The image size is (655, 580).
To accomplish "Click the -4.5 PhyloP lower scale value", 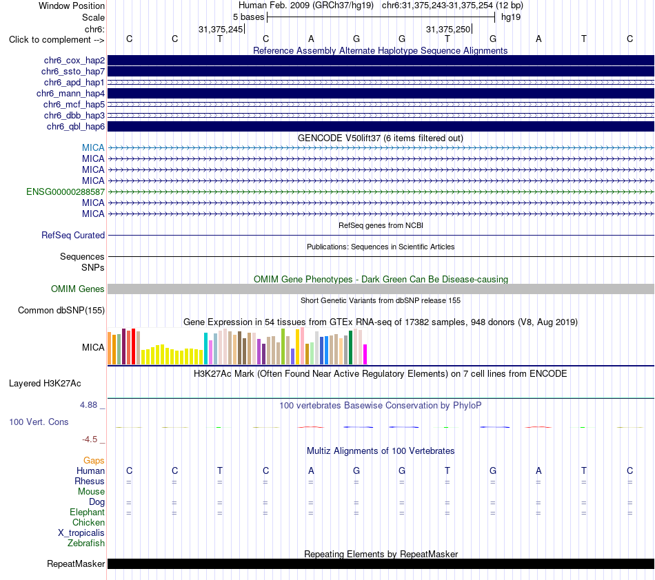I will coord(90,439).
